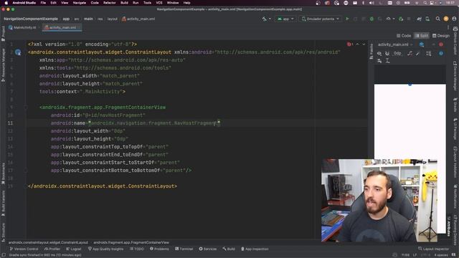
Task: Open the activity_main.xml file dropdown in the design panel
Action: click(x=395, y=44)
